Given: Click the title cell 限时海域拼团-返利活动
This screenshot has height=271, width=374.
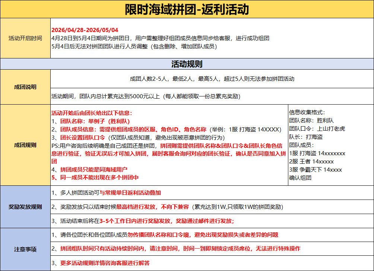Looking at the screenshot, I should (187, 9).
